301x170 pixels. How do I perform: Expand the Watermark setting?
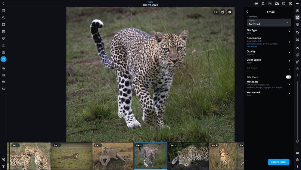(269, 94)
